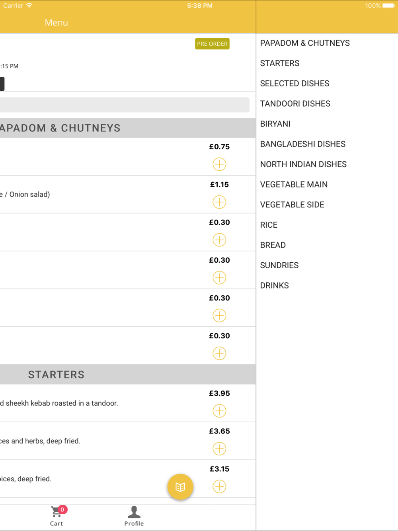The height and width of the screenshot is (531, 398).
Task: Select TANDOORI DISHES category
Action: 295,104
